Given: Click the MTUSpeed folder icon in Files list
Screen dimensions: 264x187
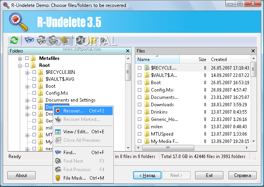Looking at the screenshot, I should (147, 134).
